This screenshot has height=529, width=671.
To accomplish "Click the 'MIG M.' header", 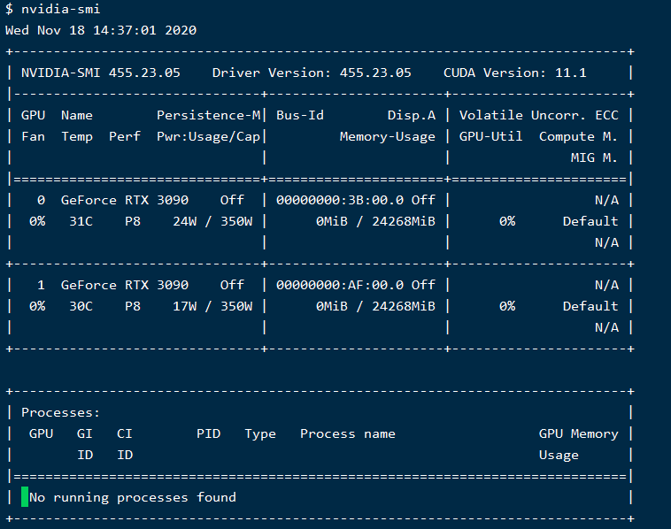I will coord(594,157).
